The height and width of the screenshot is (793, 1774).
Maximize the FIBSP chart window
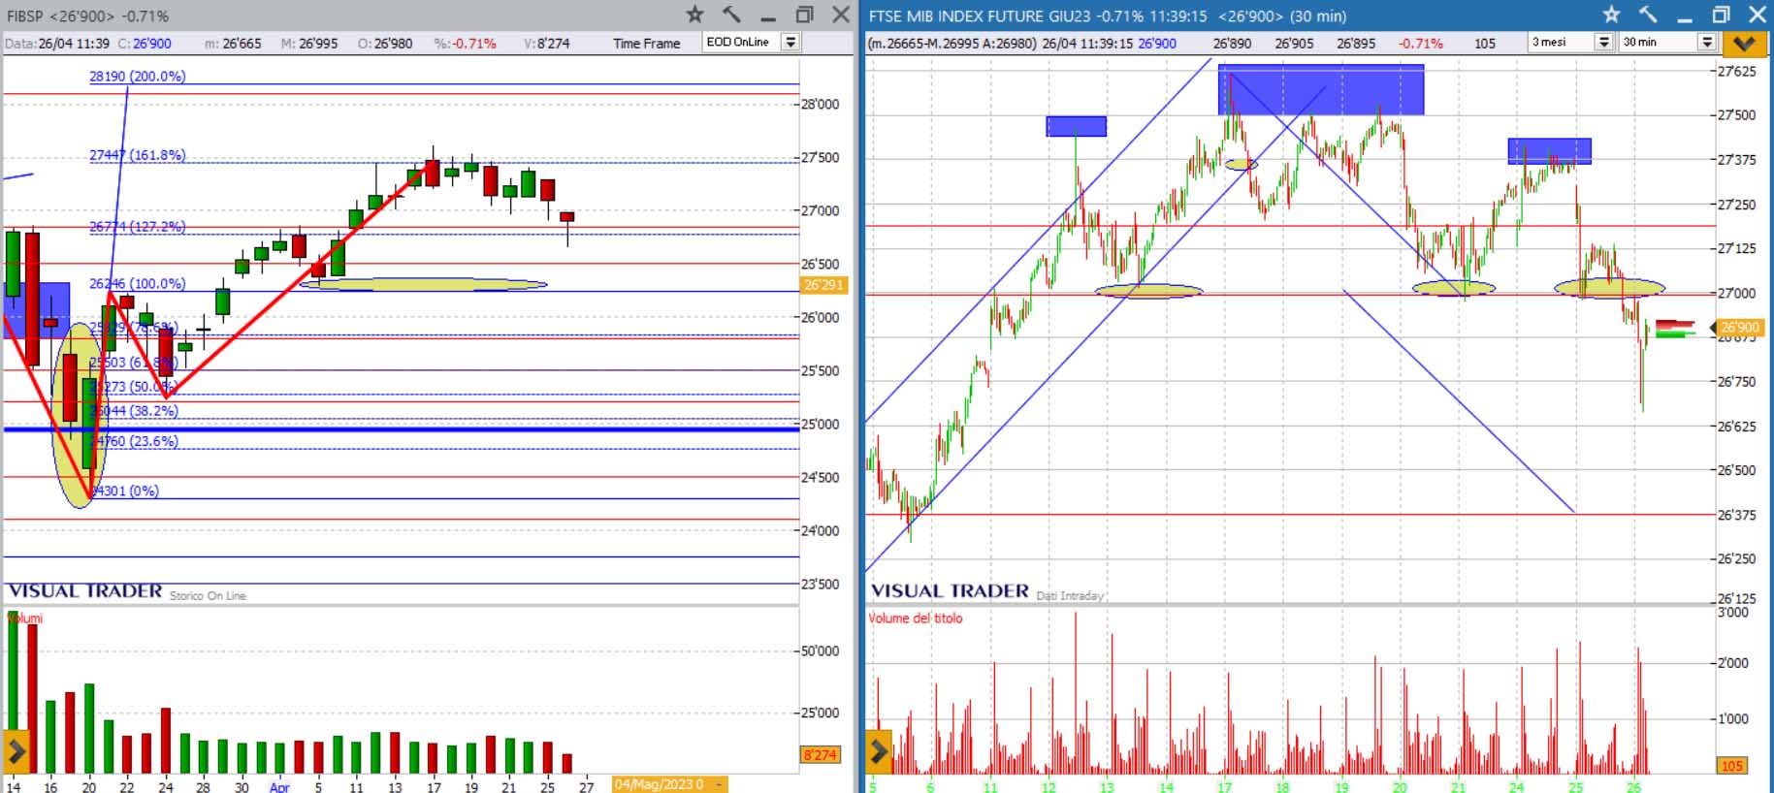(804, 15)
